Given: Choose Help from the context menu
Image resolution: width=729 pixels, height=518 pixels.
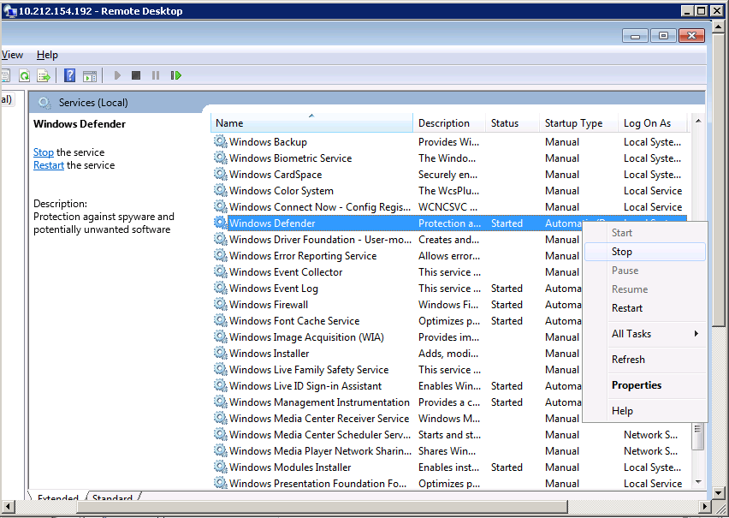Looking at the screenshot, I should (x=644, y=411).
